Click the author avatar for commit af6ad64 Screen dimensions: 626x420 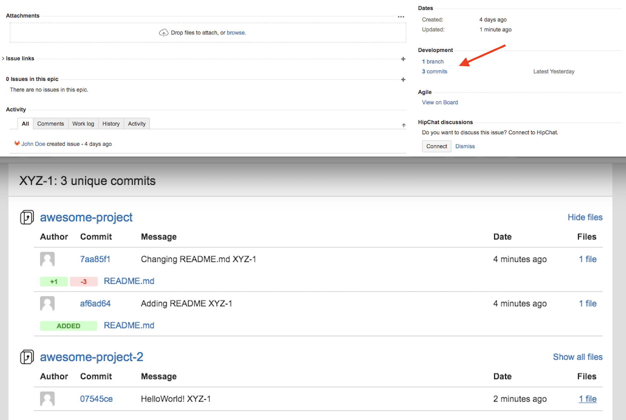point(47,303)
